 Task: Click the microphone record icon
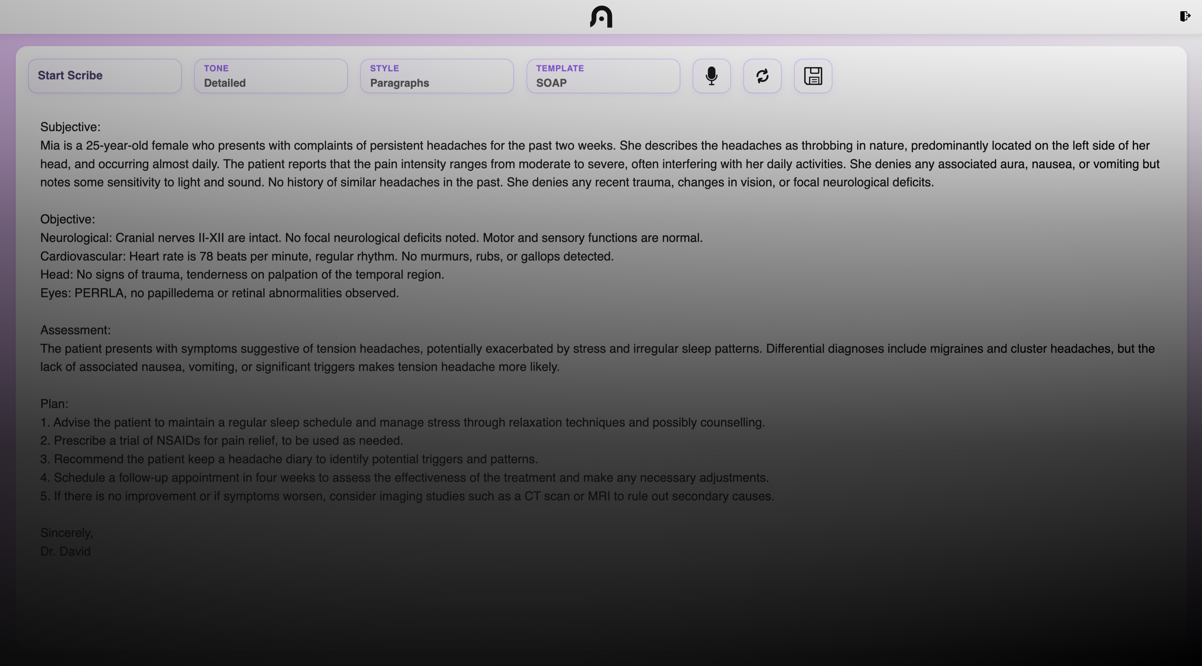pos(711,76)
